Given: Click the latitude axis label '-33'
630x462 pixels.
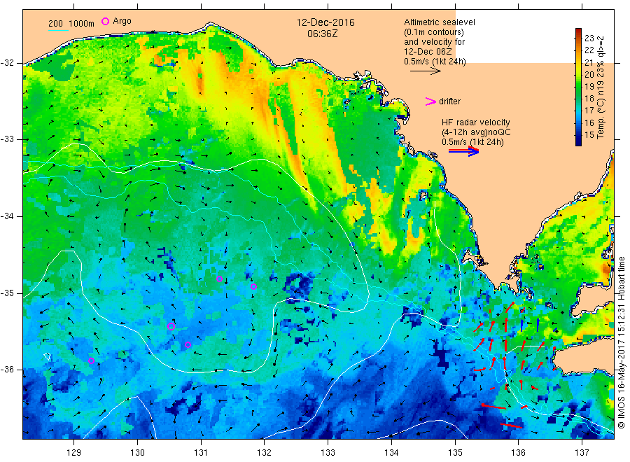Looking at the screenshot, I should coord(7,139).
